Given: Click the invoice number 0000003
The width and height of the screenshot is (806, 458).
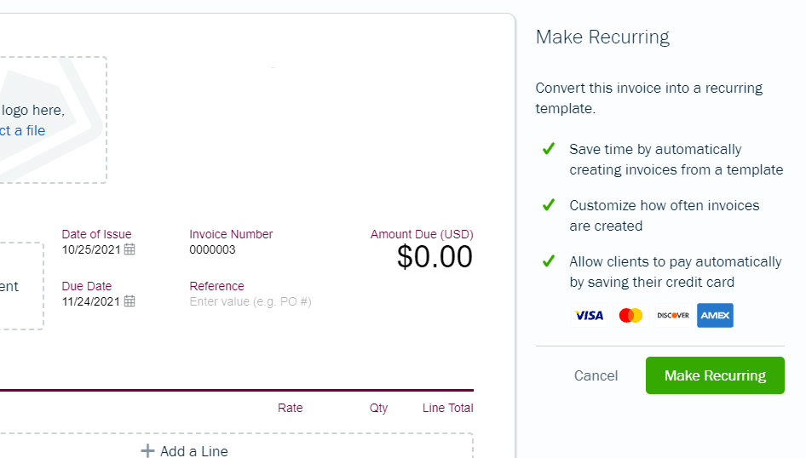Looking at the screenshot, I should pos(212,250).
